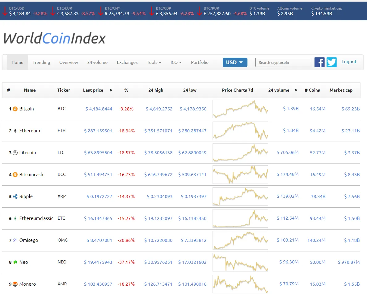The image size is (367, 294).
Task: Open the Bitcoin coin link
Action: [27, 109]
